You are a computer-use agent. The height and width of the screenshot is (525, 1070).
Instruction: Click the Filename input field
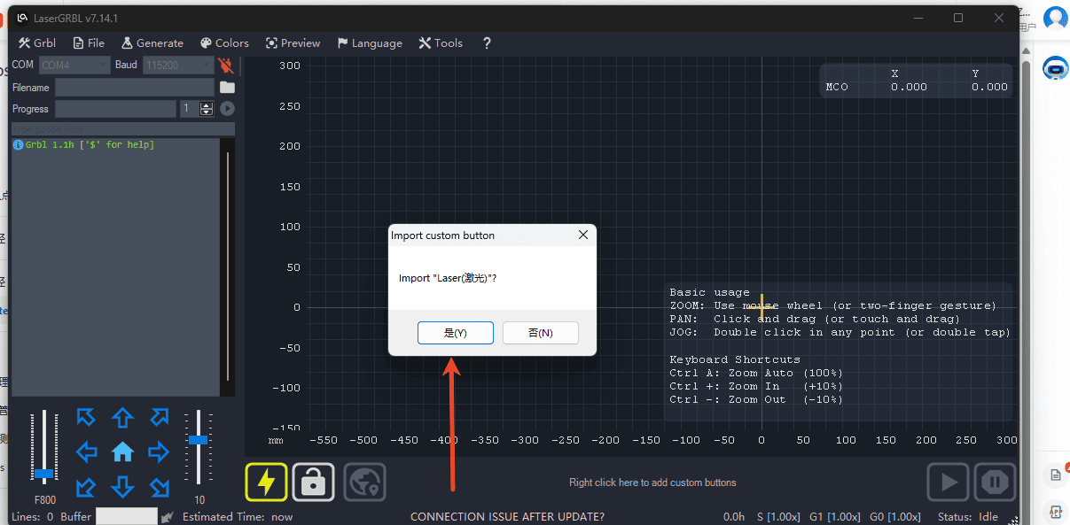[x=135, y=87]
